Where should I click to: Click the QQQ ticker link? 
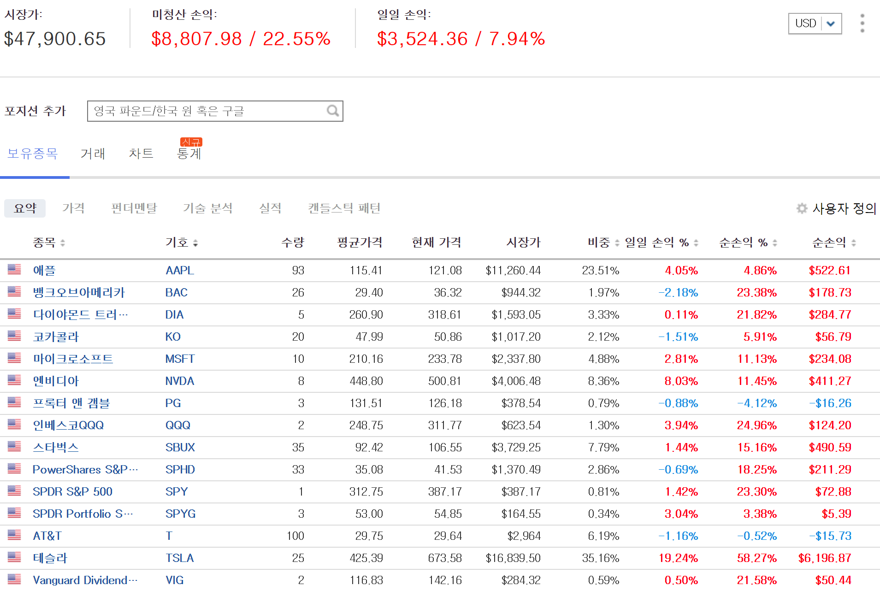[x=178, y=425]
